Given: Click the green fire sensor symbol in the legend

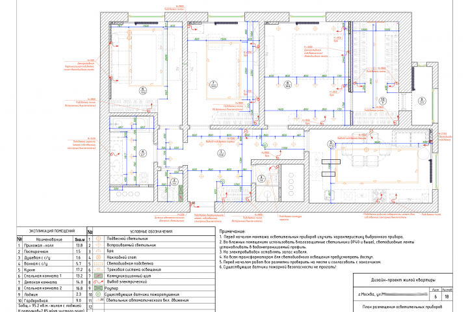Looking at the screenshot, I should pyautogui.click(x=99, y=294).
